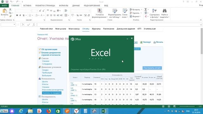Screen dimensions: 203x114
Task: Click the Fill down-arrow icon under AutoSum
Action: point(146,13)
